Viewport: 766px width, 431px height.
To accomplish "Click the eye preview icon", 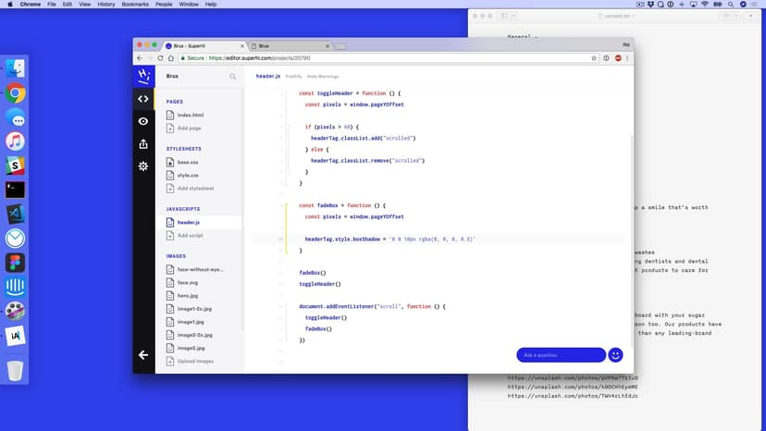I will click(x=143, y=121).
